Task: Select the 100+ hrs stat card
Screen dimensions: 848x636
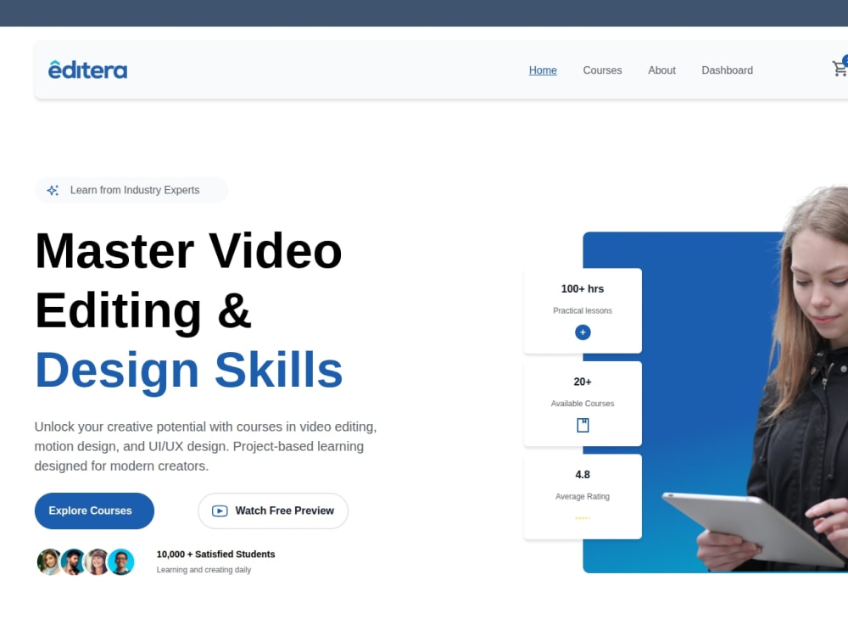Action: [583, 311]
